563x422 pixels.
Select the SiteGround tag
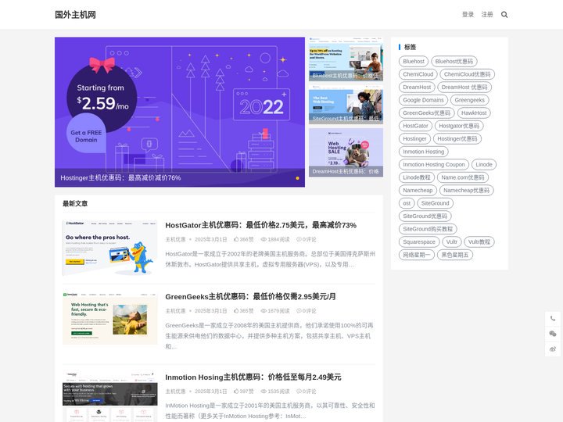436,203
